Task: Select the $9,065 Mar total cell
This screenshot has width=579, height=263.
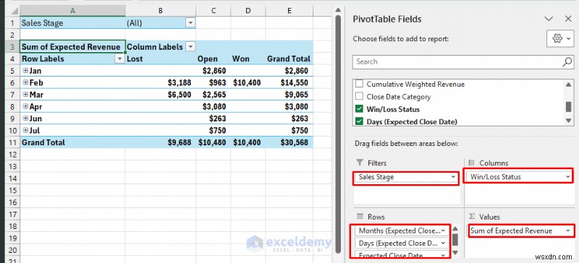Action: point(289,95)
